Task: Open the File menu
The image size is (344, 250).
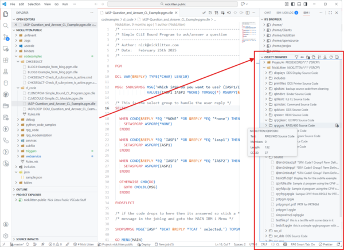Action: pos(13,4)
